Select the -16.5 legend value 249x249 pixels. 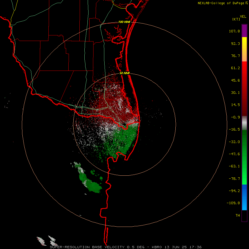[x=234, y=129]
